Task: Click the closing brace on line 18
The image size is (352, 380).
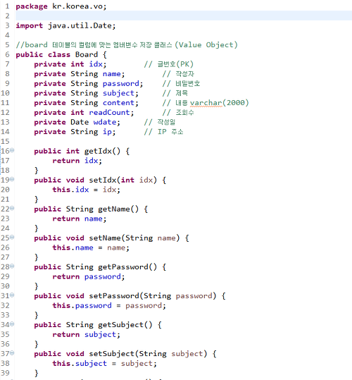Action: [37, 171]
